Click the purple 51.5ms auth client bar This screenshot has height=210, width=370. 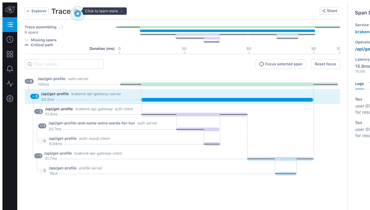194,114
